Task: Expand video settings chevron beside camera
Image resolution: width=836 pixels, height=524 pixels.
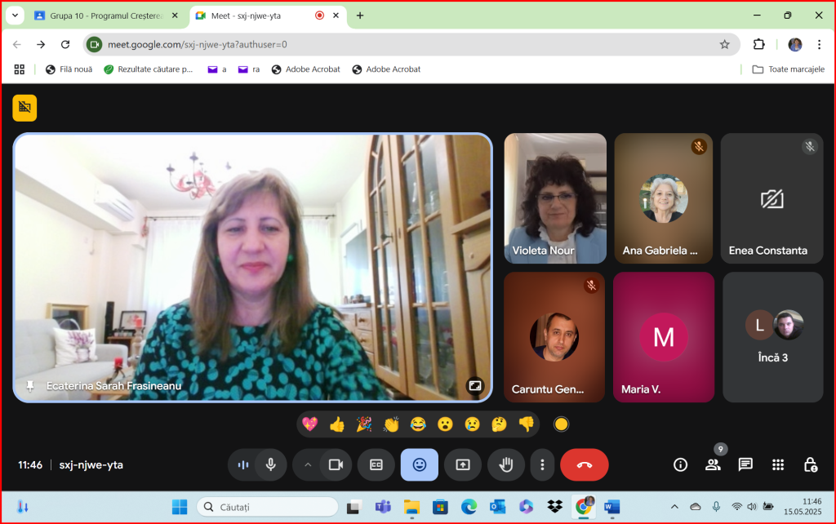Action: (x=308, y=464)
